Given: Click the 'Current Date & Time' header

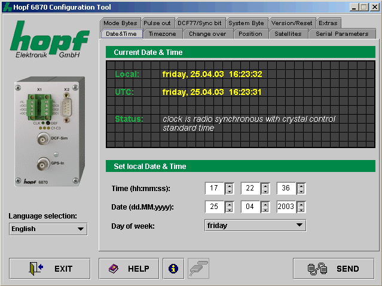Looking at the screenshot, I should click(x=241, y=53).
